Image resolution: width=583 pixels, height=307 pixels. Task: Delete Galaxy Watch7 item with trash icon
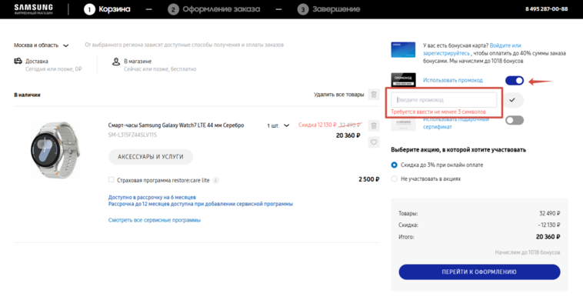point(374,125)
